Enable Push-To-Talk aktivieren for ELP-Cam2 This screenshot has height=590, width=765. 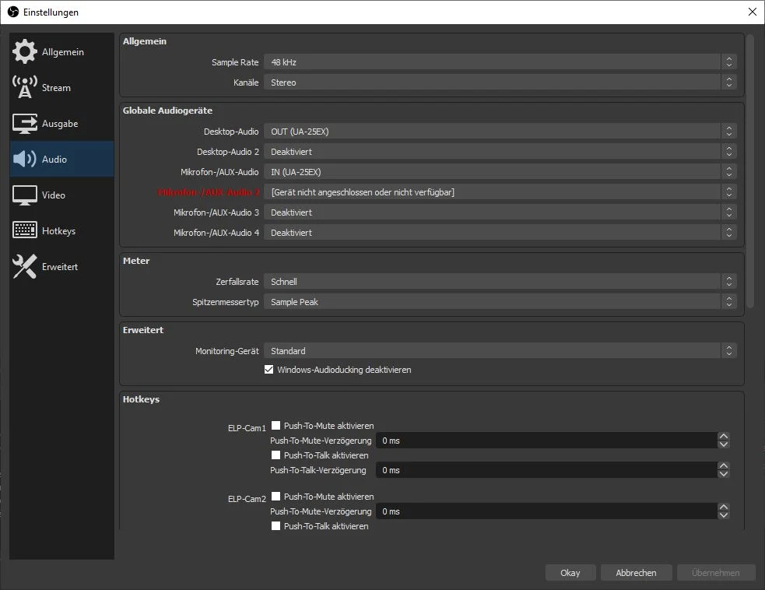pos(275,525)
